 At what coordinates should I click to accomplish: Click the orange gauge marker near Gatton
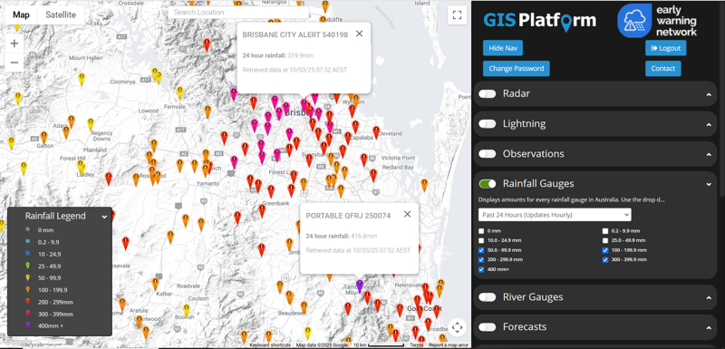point(43,137)
